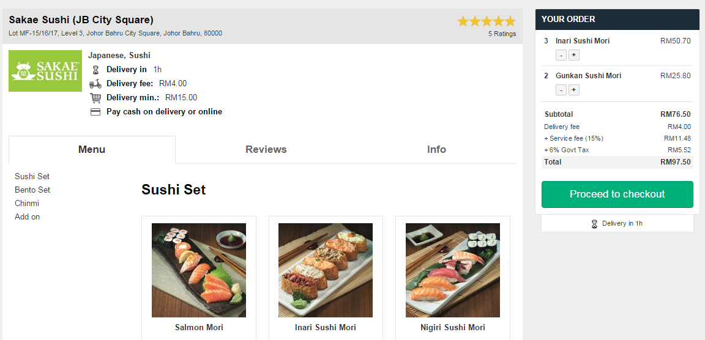Screen dimensions: 705x340
Task: Choose the Nigiri Sushi Mori image
Action: click(453, 270)
